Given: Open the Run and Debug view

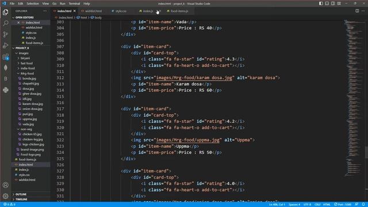Looking at the screenshot, I should 5,45.
